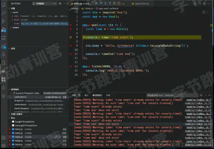This screenshot has width=214, height=149.
Task: Expand the Loaded Scripts section
Action: (10, 114)
